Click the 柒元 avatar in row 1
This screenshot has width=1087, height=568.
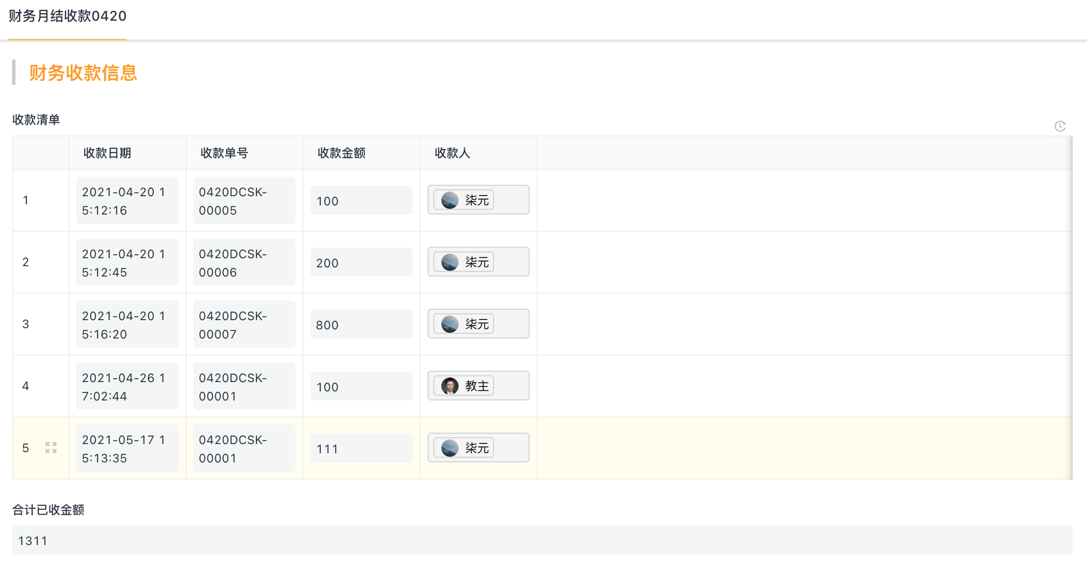(x=450, y=200)
